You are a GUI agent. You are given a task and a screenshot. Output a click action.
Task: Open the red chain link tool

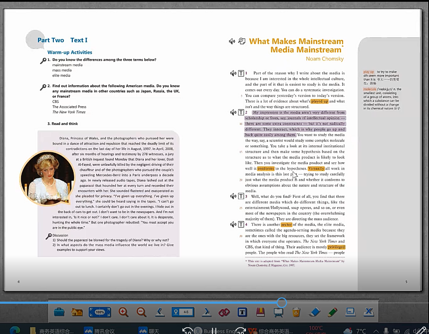click(x=224, y=312)
